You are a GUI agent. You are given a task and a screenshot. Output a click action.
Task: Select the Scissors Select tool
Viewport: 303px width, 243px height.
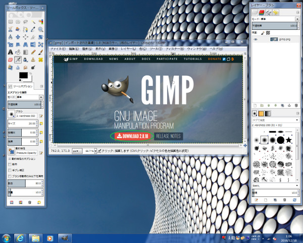click(x=11, y=29)
